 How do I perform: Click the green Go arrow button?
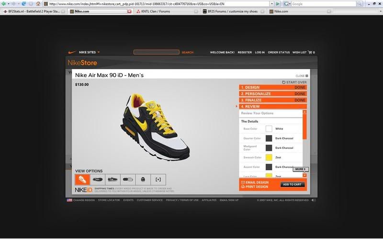pyautogui.click(x=278, y=4)
